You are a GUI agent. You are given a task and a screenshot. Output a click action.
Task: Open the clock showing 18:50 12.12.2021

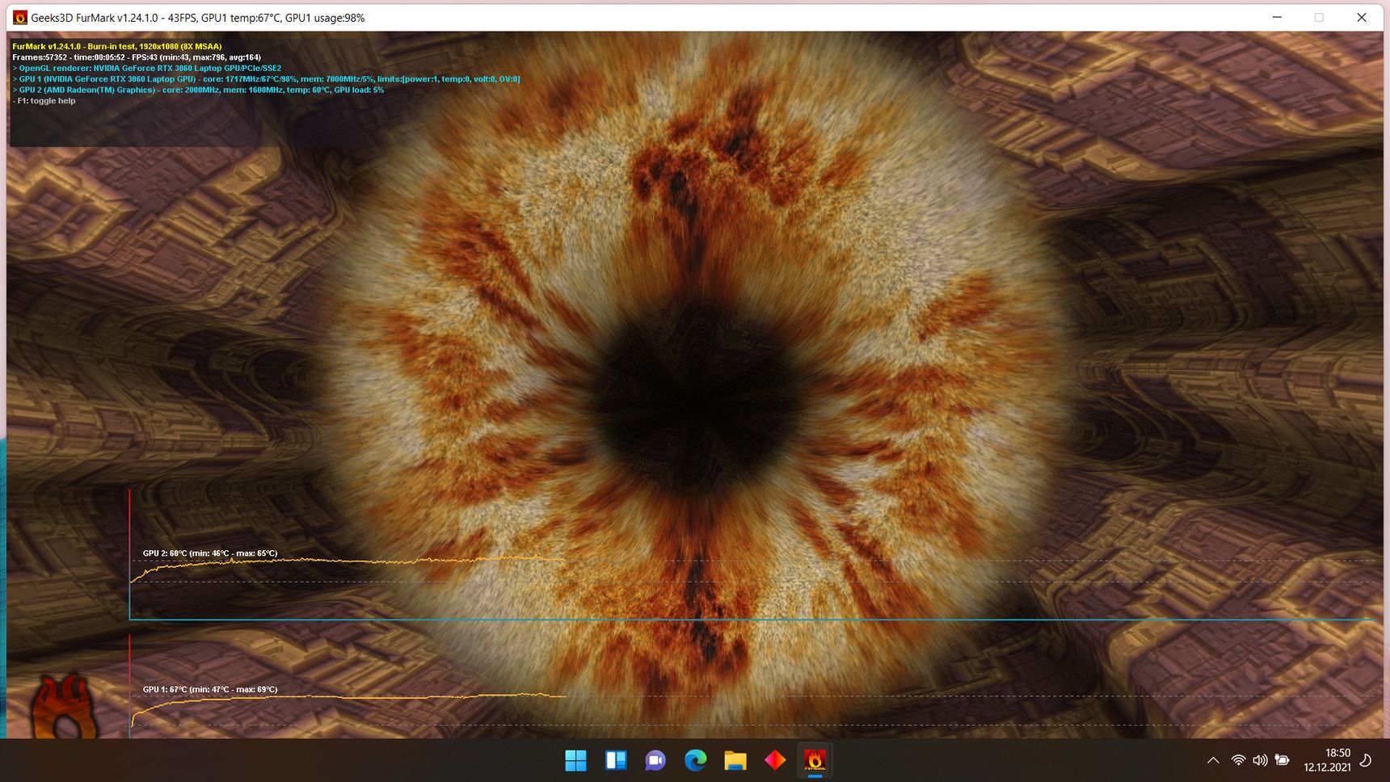coord(1327,760)
